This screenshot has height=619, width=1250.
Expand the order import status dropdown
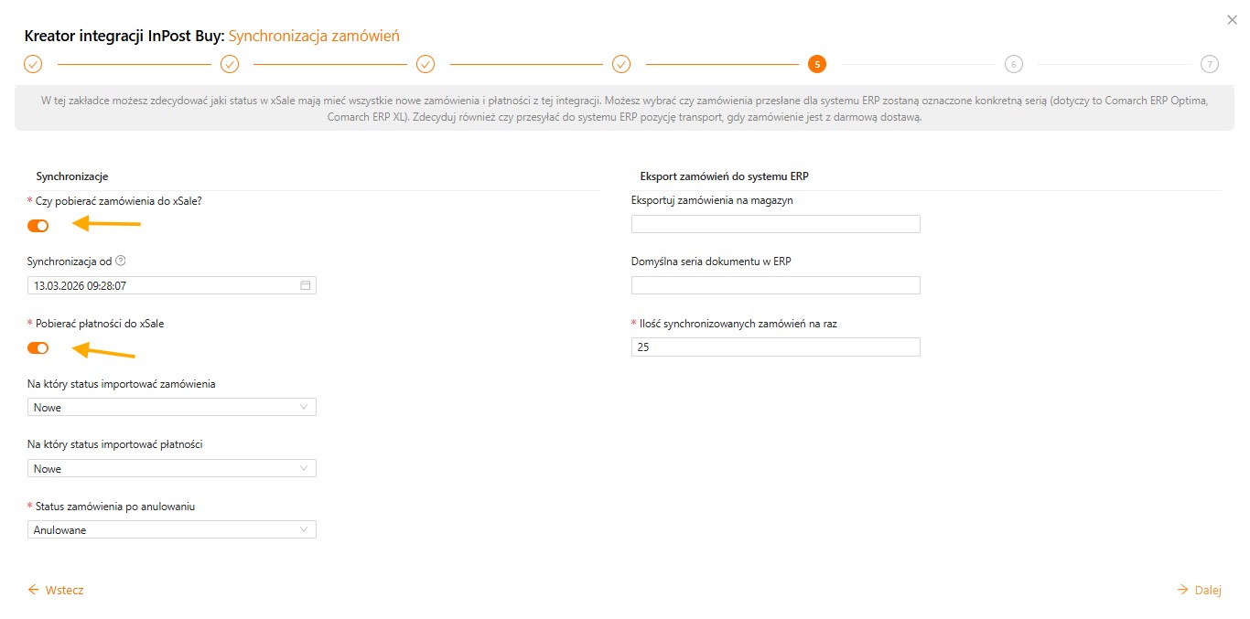click(172, 407)
